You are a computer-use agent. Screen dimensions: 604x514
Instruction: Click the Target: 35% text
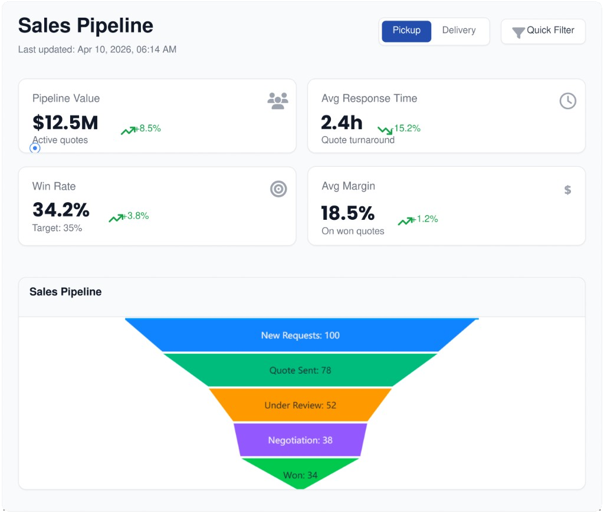coord(57,228)
